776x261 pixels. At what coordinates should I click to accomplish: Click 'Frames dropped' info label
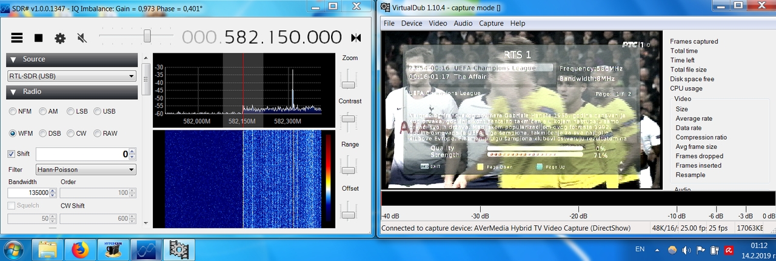pyautogui.click(x=700, y=156)
